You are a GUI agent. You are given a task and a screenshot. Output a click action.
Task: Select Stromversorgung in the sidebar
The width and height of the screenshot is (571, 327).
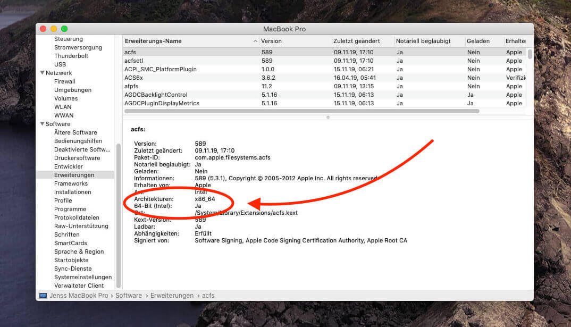pyautogui.click(x=78, y=47)
